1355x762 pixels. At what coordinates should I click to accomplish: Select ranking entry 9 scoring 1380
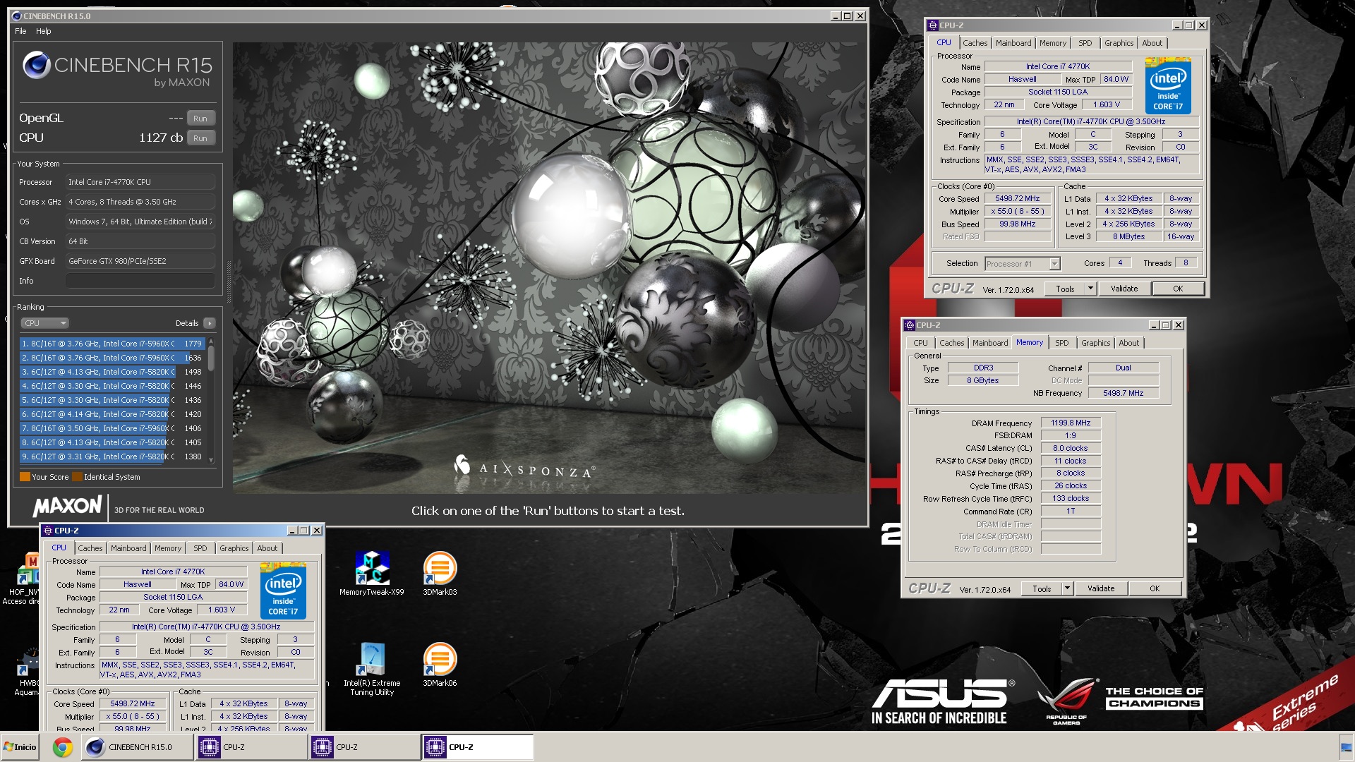click(113, 456)
